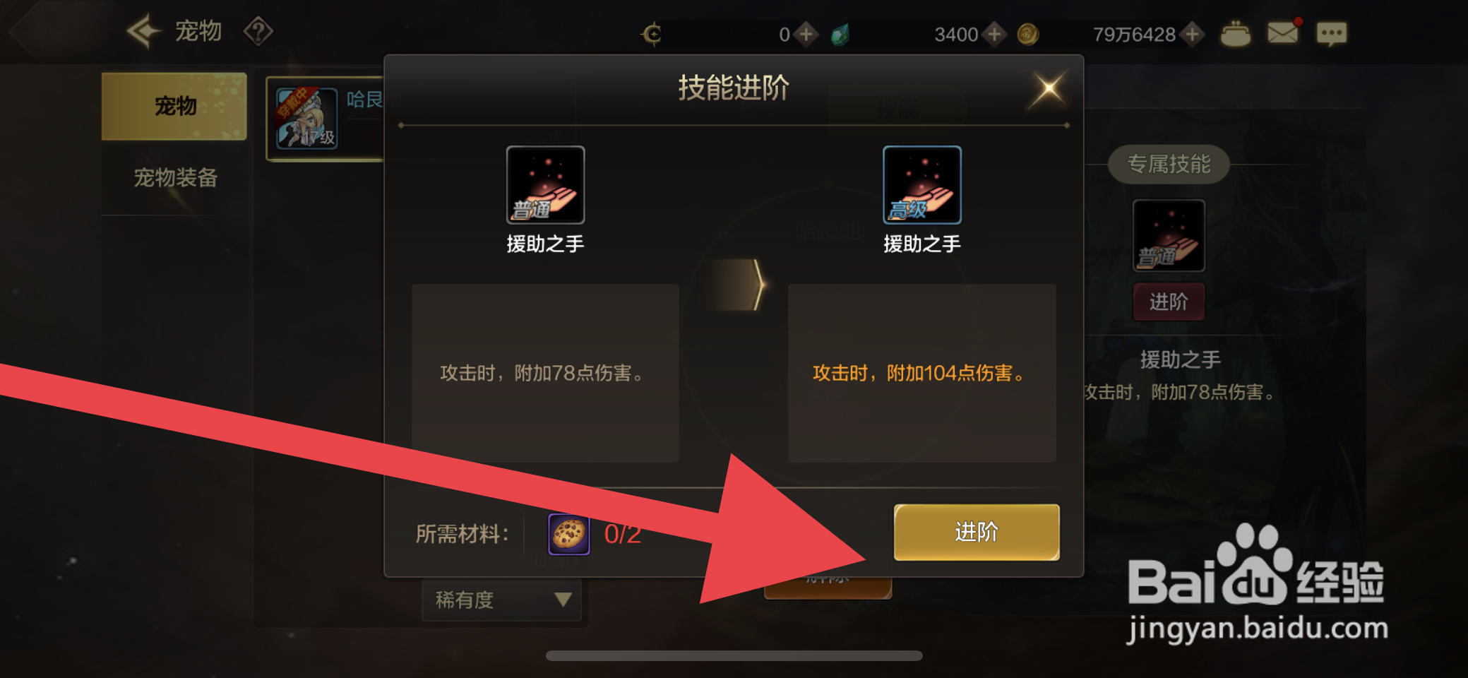The image size is (1468, 678).
Task: Select the 高级 援助之手 skill icon
Action: click(922, 185)
